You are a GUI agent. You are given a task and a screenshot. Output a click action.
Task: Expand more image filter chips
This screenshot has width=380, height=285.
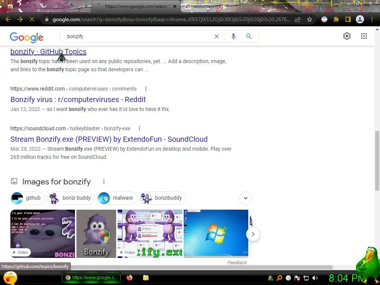(x=246, y=198)
